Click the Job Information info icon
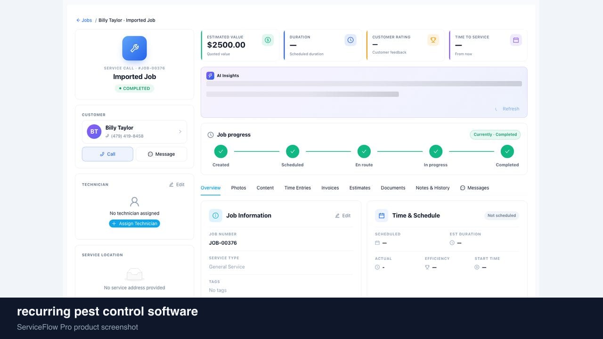The width and height of the screenshot is (603, 339). pos(215,216)
